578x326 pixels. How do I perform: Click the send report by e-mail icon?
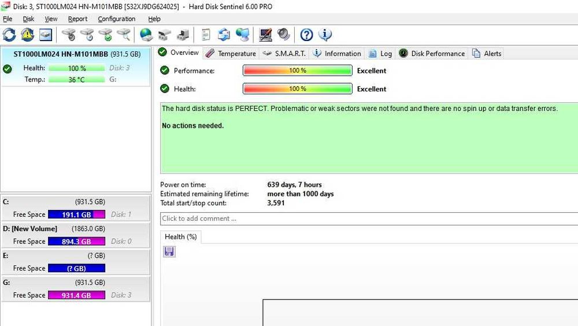pos(224,35)
